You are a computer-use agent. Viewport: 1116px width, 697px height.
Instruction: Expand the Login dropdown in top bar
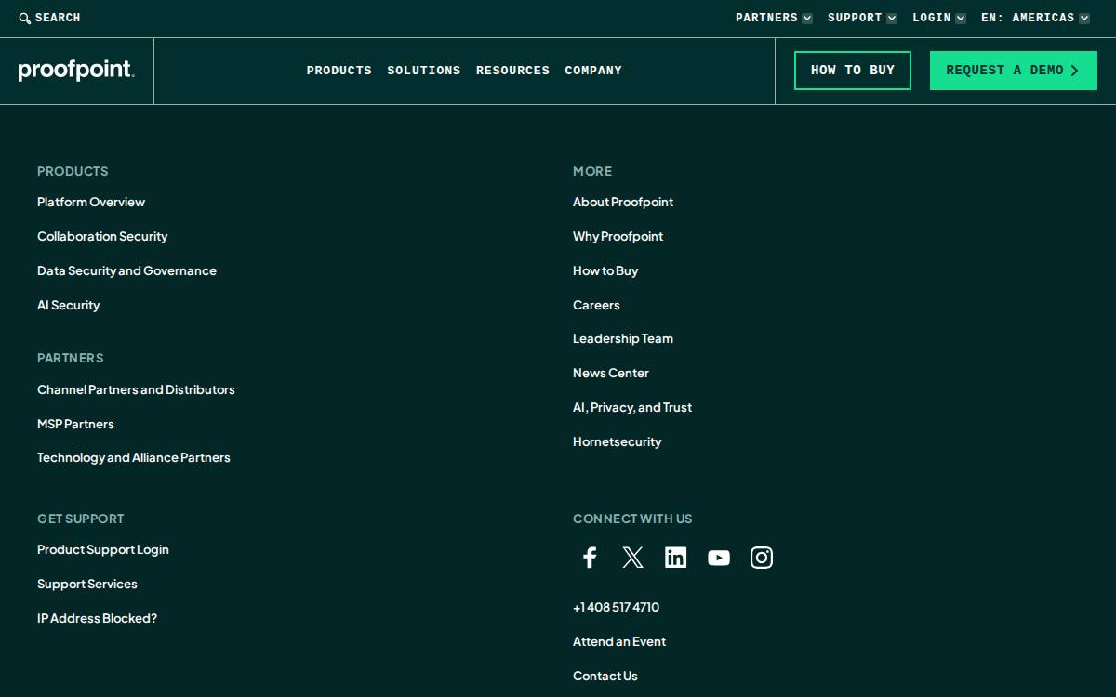(x=939, y=18)
